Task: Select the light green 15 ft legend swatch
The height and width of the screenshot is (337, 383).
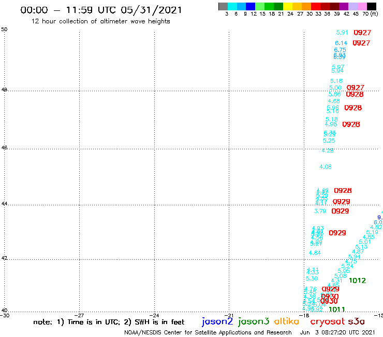Action: (x=260, y=6)
